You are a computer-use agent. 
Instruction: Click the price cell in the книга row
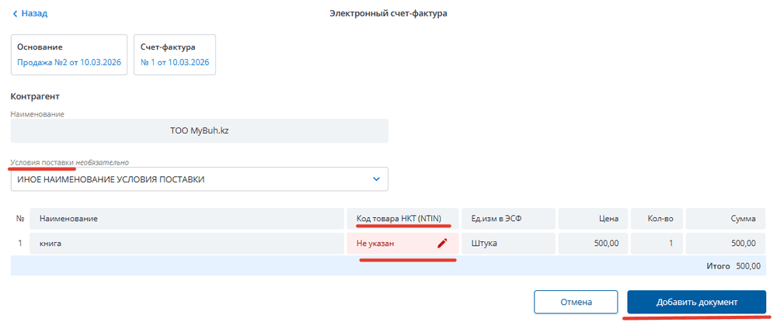coord(592,243)
